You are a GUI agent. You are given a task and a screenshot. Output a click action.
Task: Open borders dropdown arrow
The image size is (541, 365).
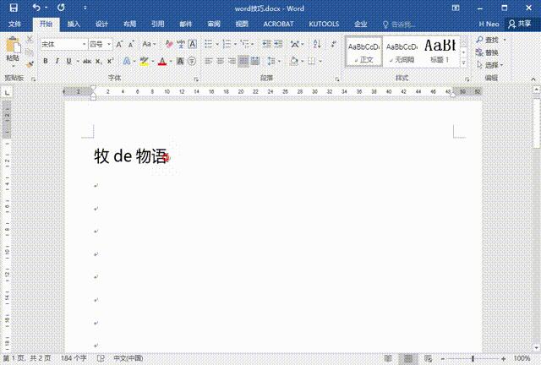(320, 62)
